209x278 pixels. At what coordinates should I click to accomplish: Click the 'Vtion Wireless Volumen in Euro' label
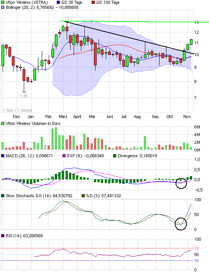click(x=33, y=123)
